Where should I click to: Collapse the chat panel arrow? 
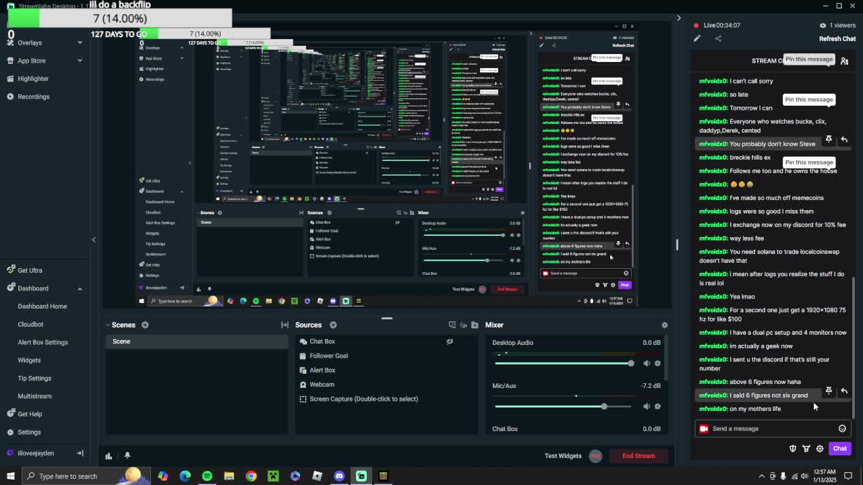[679, 18]
